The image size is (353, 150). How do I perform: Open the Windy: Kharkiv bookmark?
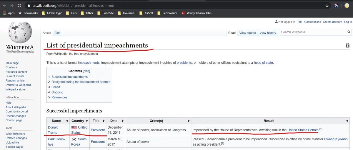197,13
